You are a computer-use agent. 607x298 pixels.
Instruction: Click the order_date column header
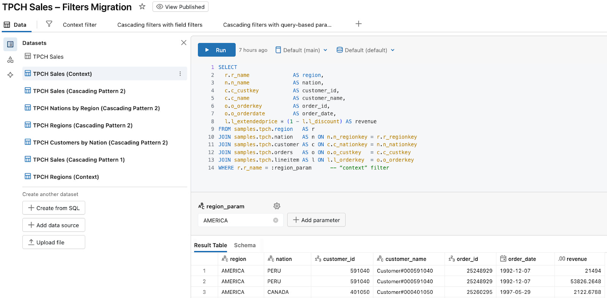525,259
